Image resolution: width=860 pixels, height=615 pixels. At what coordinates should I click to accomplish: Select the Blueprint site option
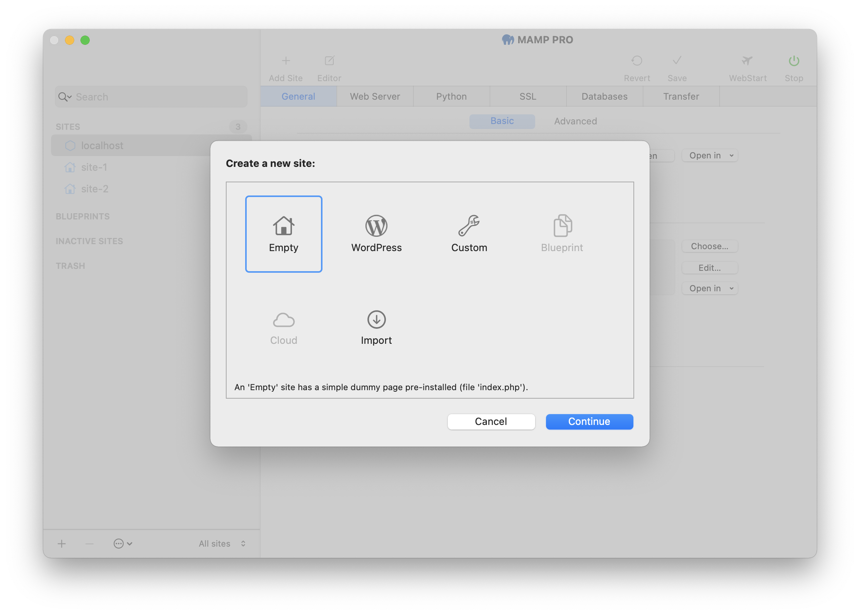[562, 234]
